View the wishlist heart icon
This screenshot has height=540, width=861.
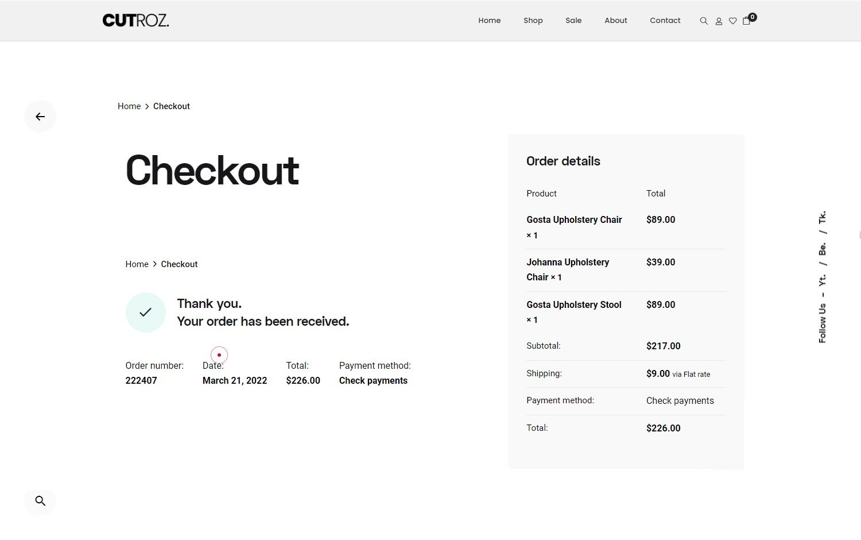(x=732, y=21)
